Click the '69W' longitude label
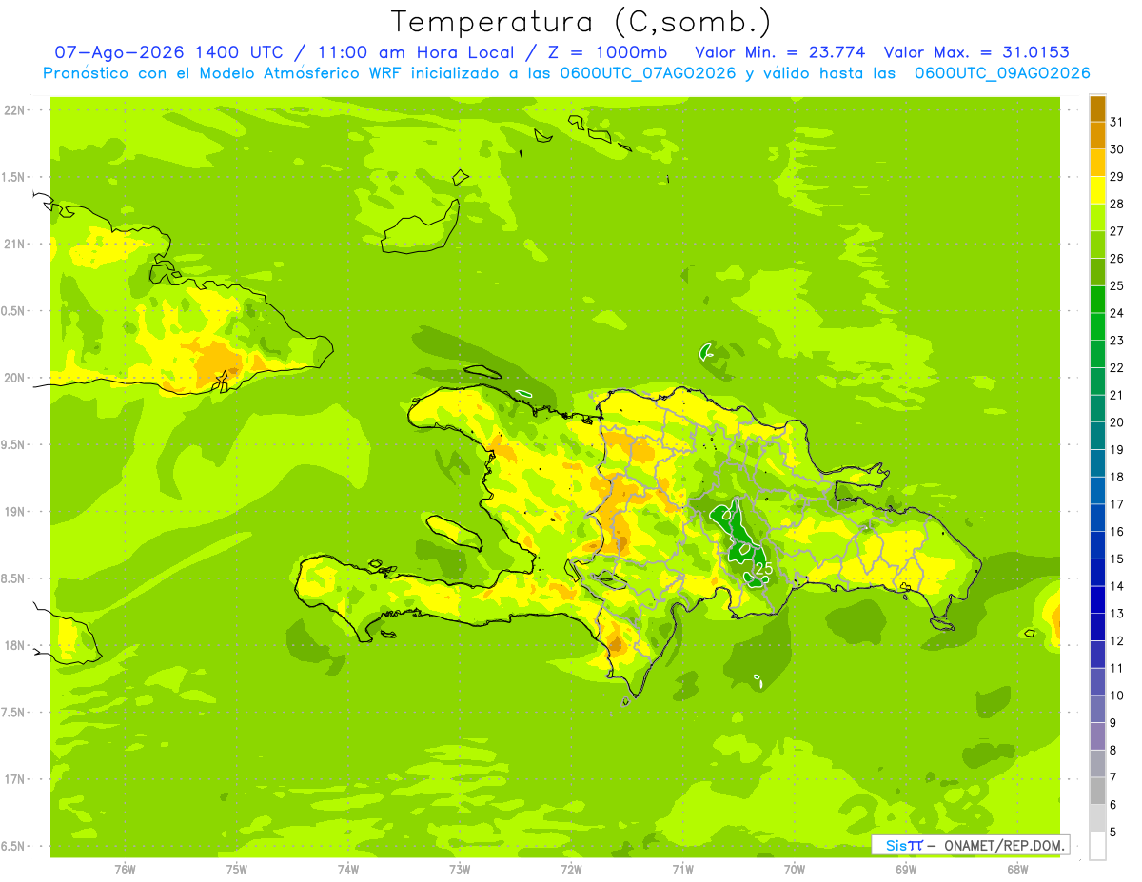This screenshot has height=882, width=1142. pos(906,869)
